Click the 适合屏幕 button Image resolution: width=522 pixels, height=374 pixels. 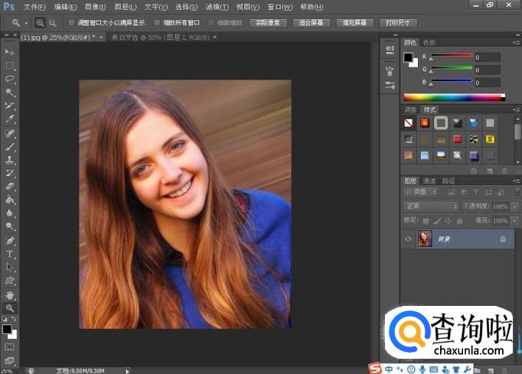[x=312, y=23]
